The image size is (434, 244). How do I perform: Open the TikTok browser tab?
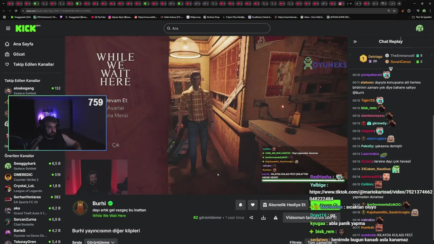coord(358,3)
